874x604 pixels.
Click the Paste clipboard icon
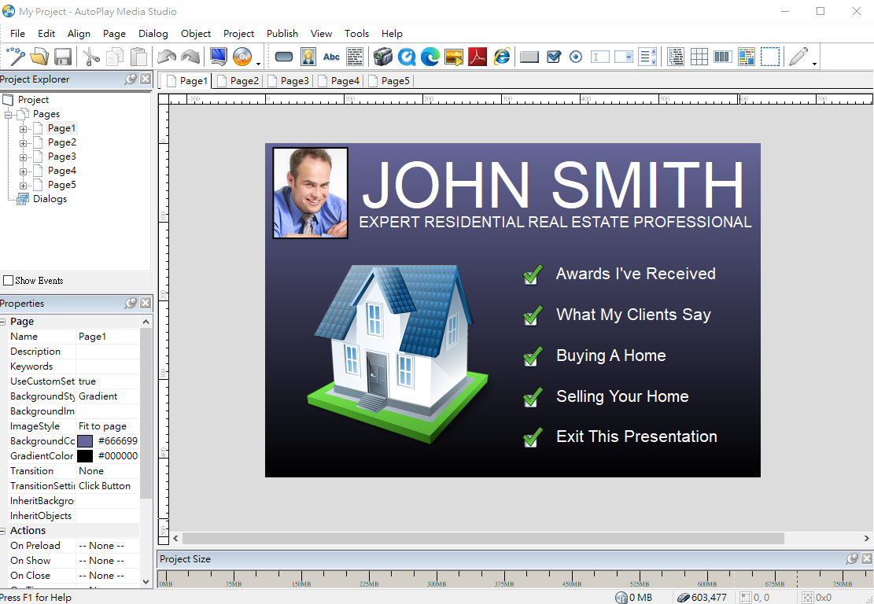(138, 57)
